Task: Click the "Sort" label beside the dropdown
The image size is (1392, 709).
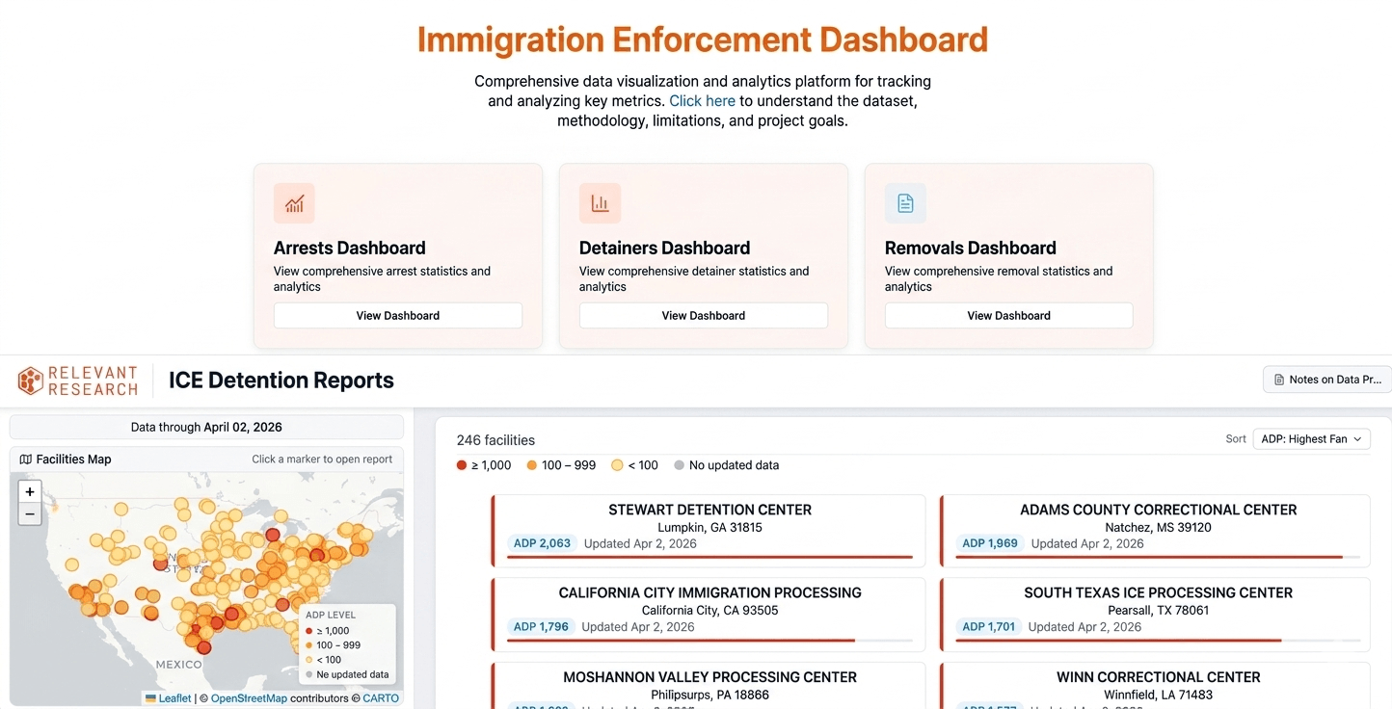Action: (1236, 439)
